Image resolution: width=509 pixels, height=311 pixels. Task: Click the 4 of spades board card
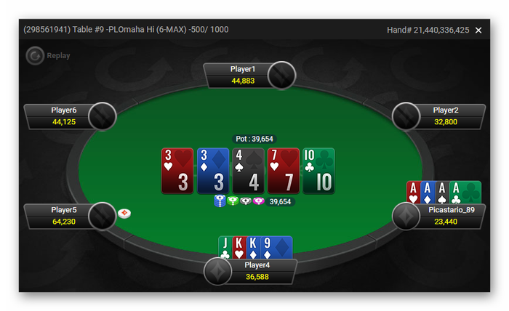click(x=249, y=171)
